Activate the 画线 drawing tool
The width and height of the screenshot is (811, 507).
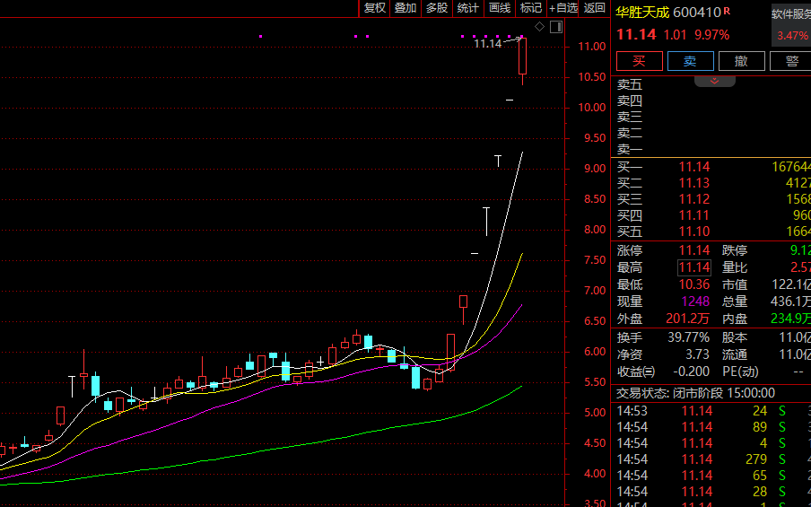click(x=500, y=8)
